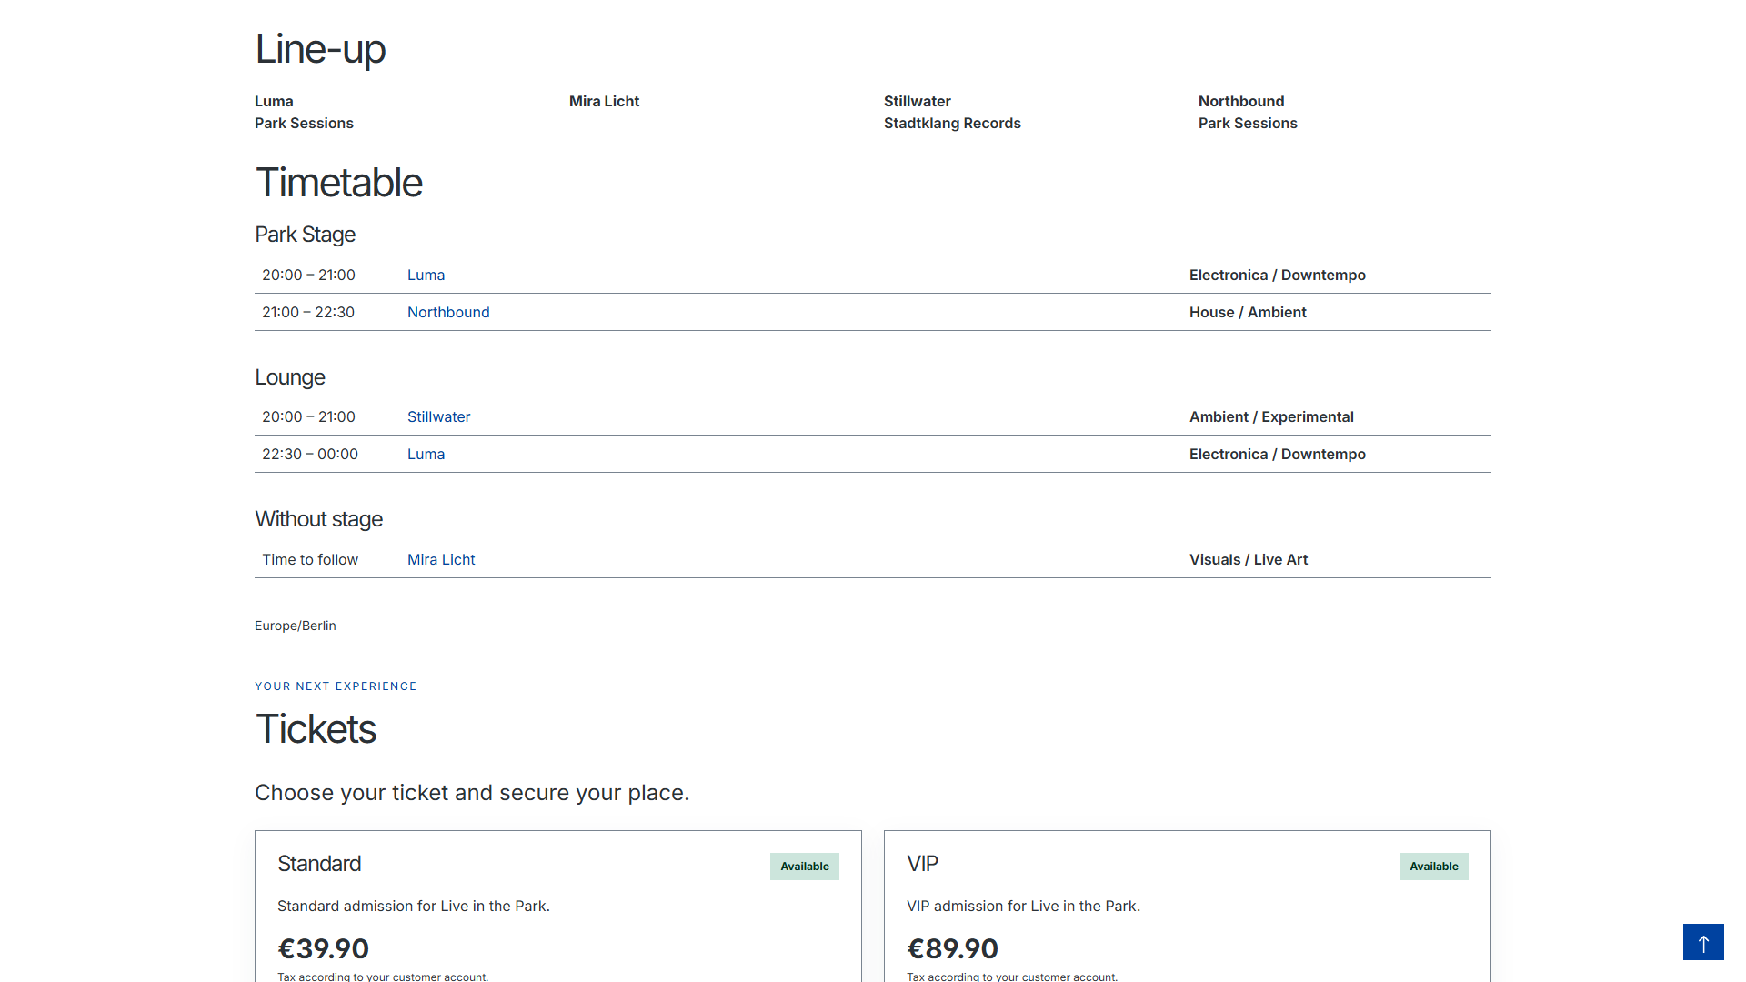Screen dimensions: 1746x982
Task: Select Mira Licht in the Line-up
Action: pos(604,101)
